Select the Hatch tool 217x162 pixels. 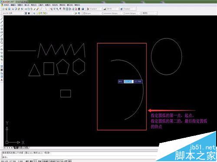click(2, 67)
